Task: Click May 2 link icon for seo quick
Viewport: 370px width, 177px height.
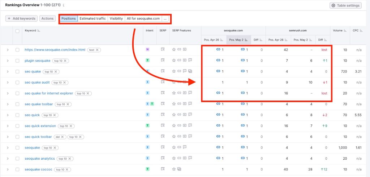Action: click(243, 115)
